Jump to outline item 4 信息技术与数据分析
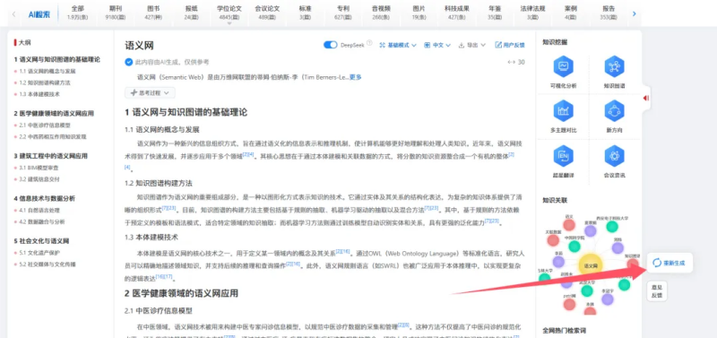717x338 pixels. coord(45,198)
